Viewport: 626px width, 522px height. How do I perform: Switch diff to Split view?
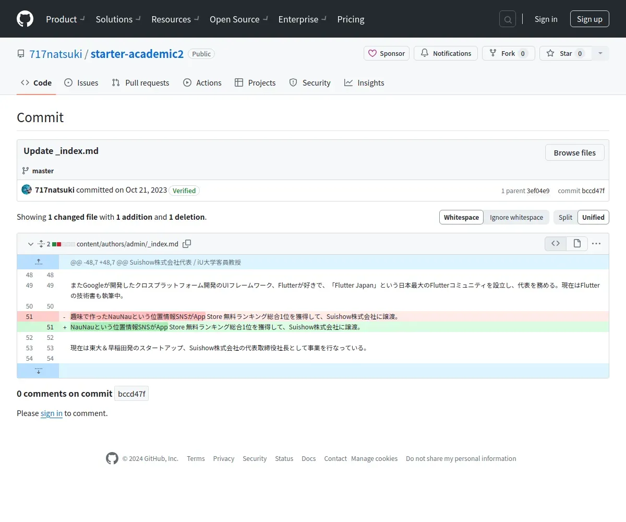[x=565, y=217]
